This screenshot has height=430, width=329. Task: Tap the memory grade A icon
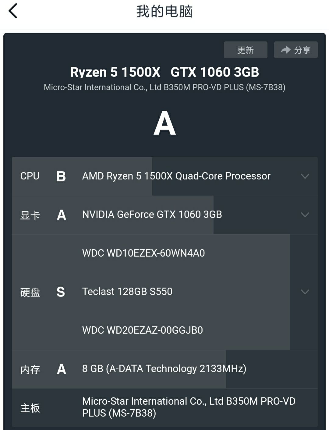61,369
